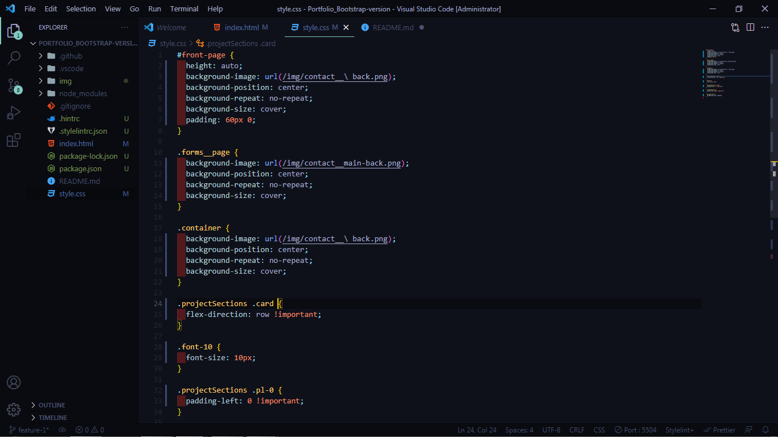The image size is (778, 437).
Task: Open the Edit menu
Action: click(51, 9)
